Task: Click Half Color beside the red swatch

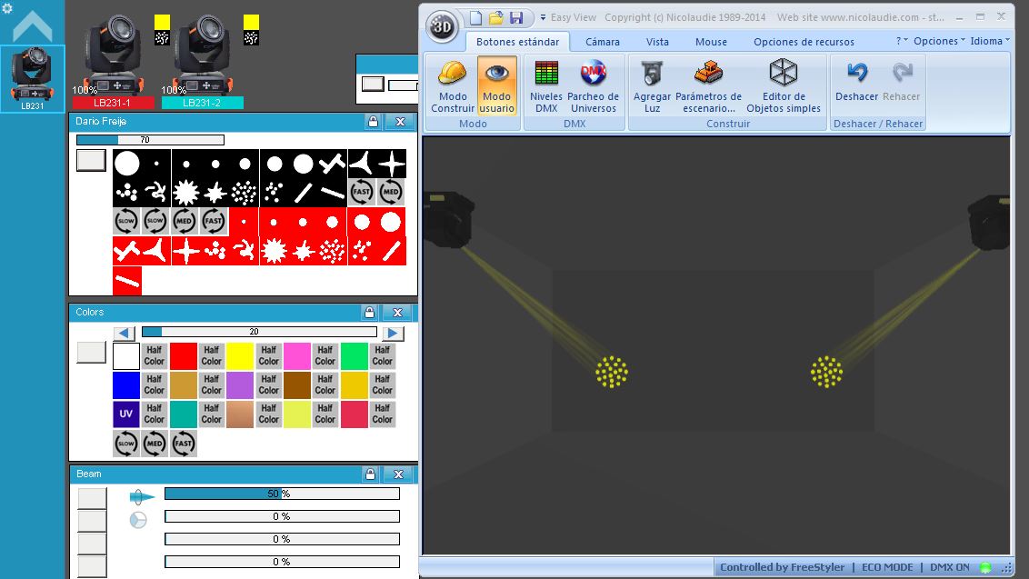Action: click(211, 355)
